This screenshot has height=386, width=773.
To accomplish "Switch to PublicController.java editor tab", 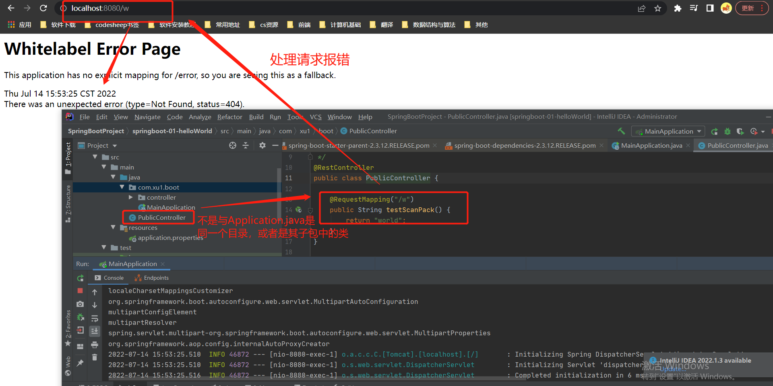I will (733, 146).
